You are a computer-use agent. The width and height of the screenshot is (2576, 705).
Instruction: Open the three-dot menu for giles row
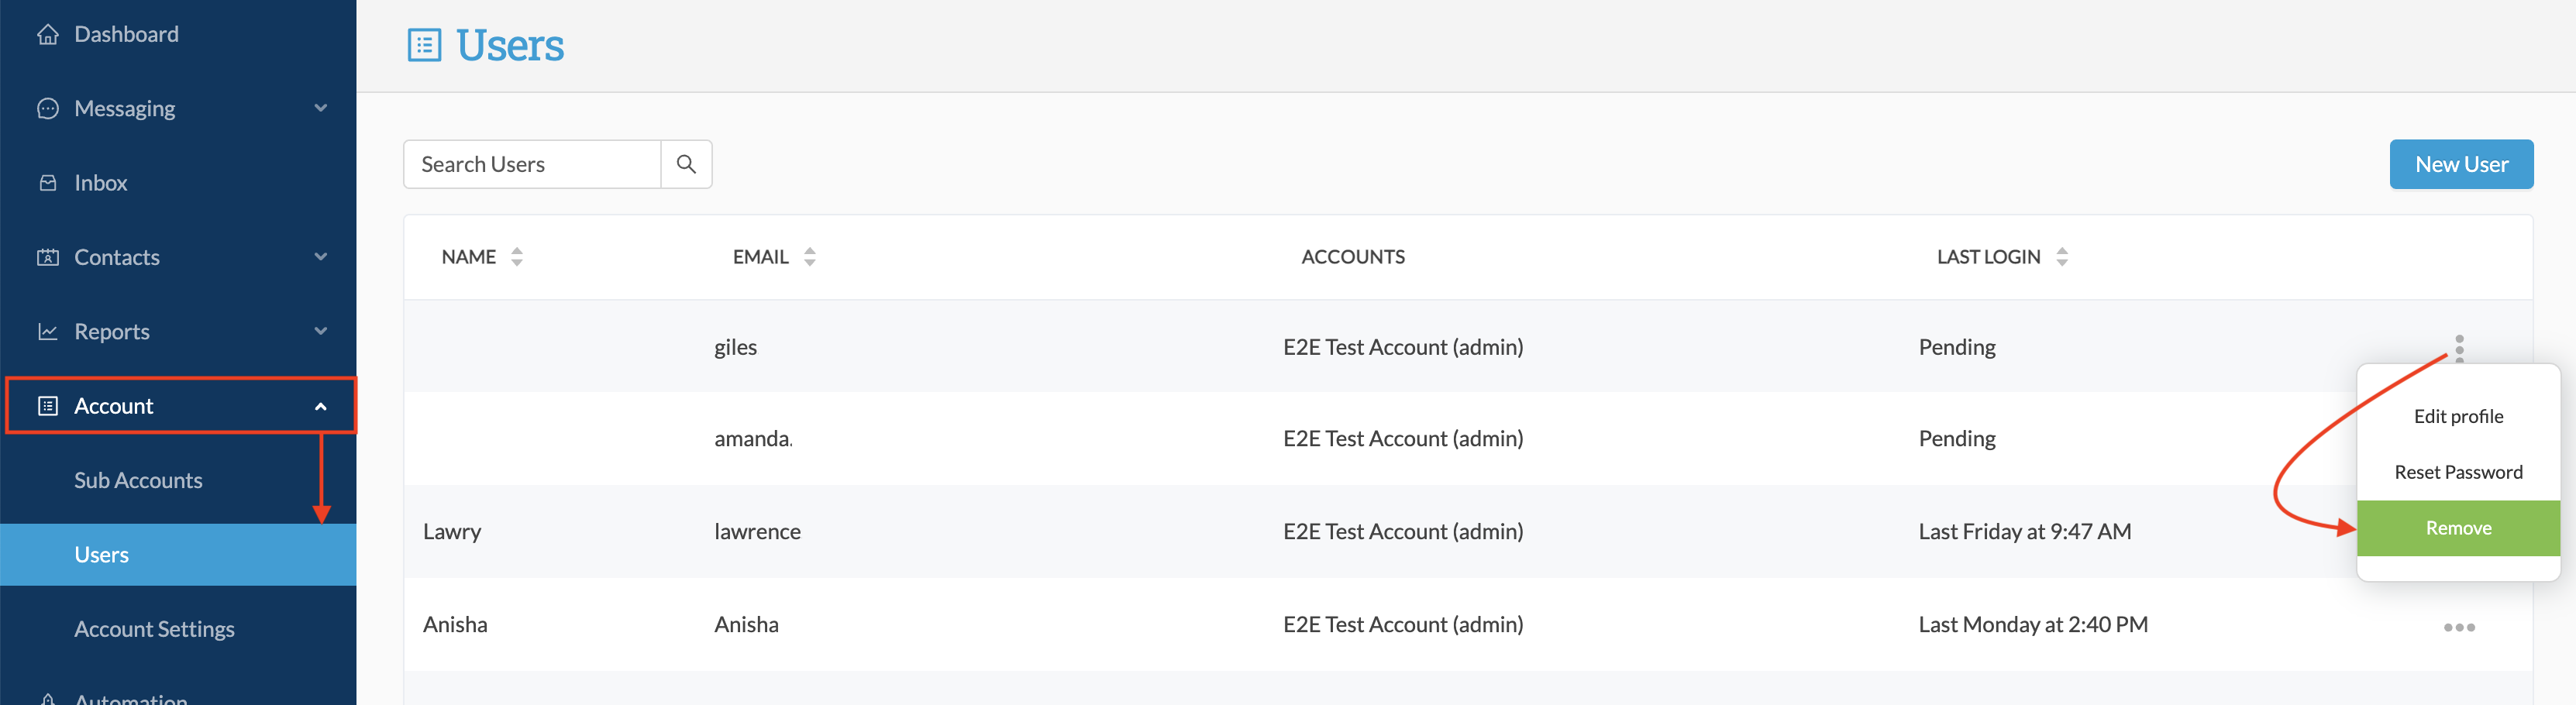(x=2459, y=348)
